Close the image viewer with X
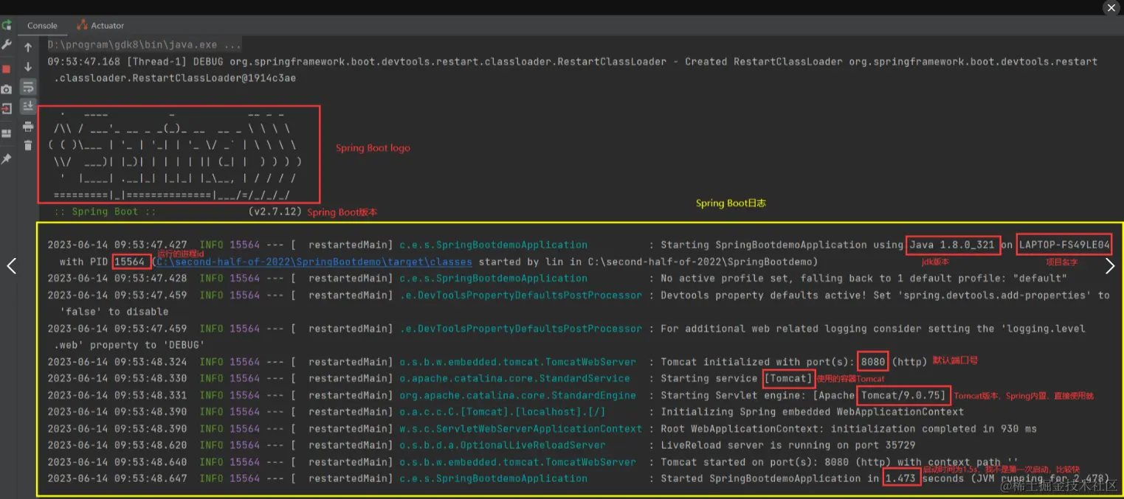Viewport: 1124px width, 499px height. tap(1111, 8)
